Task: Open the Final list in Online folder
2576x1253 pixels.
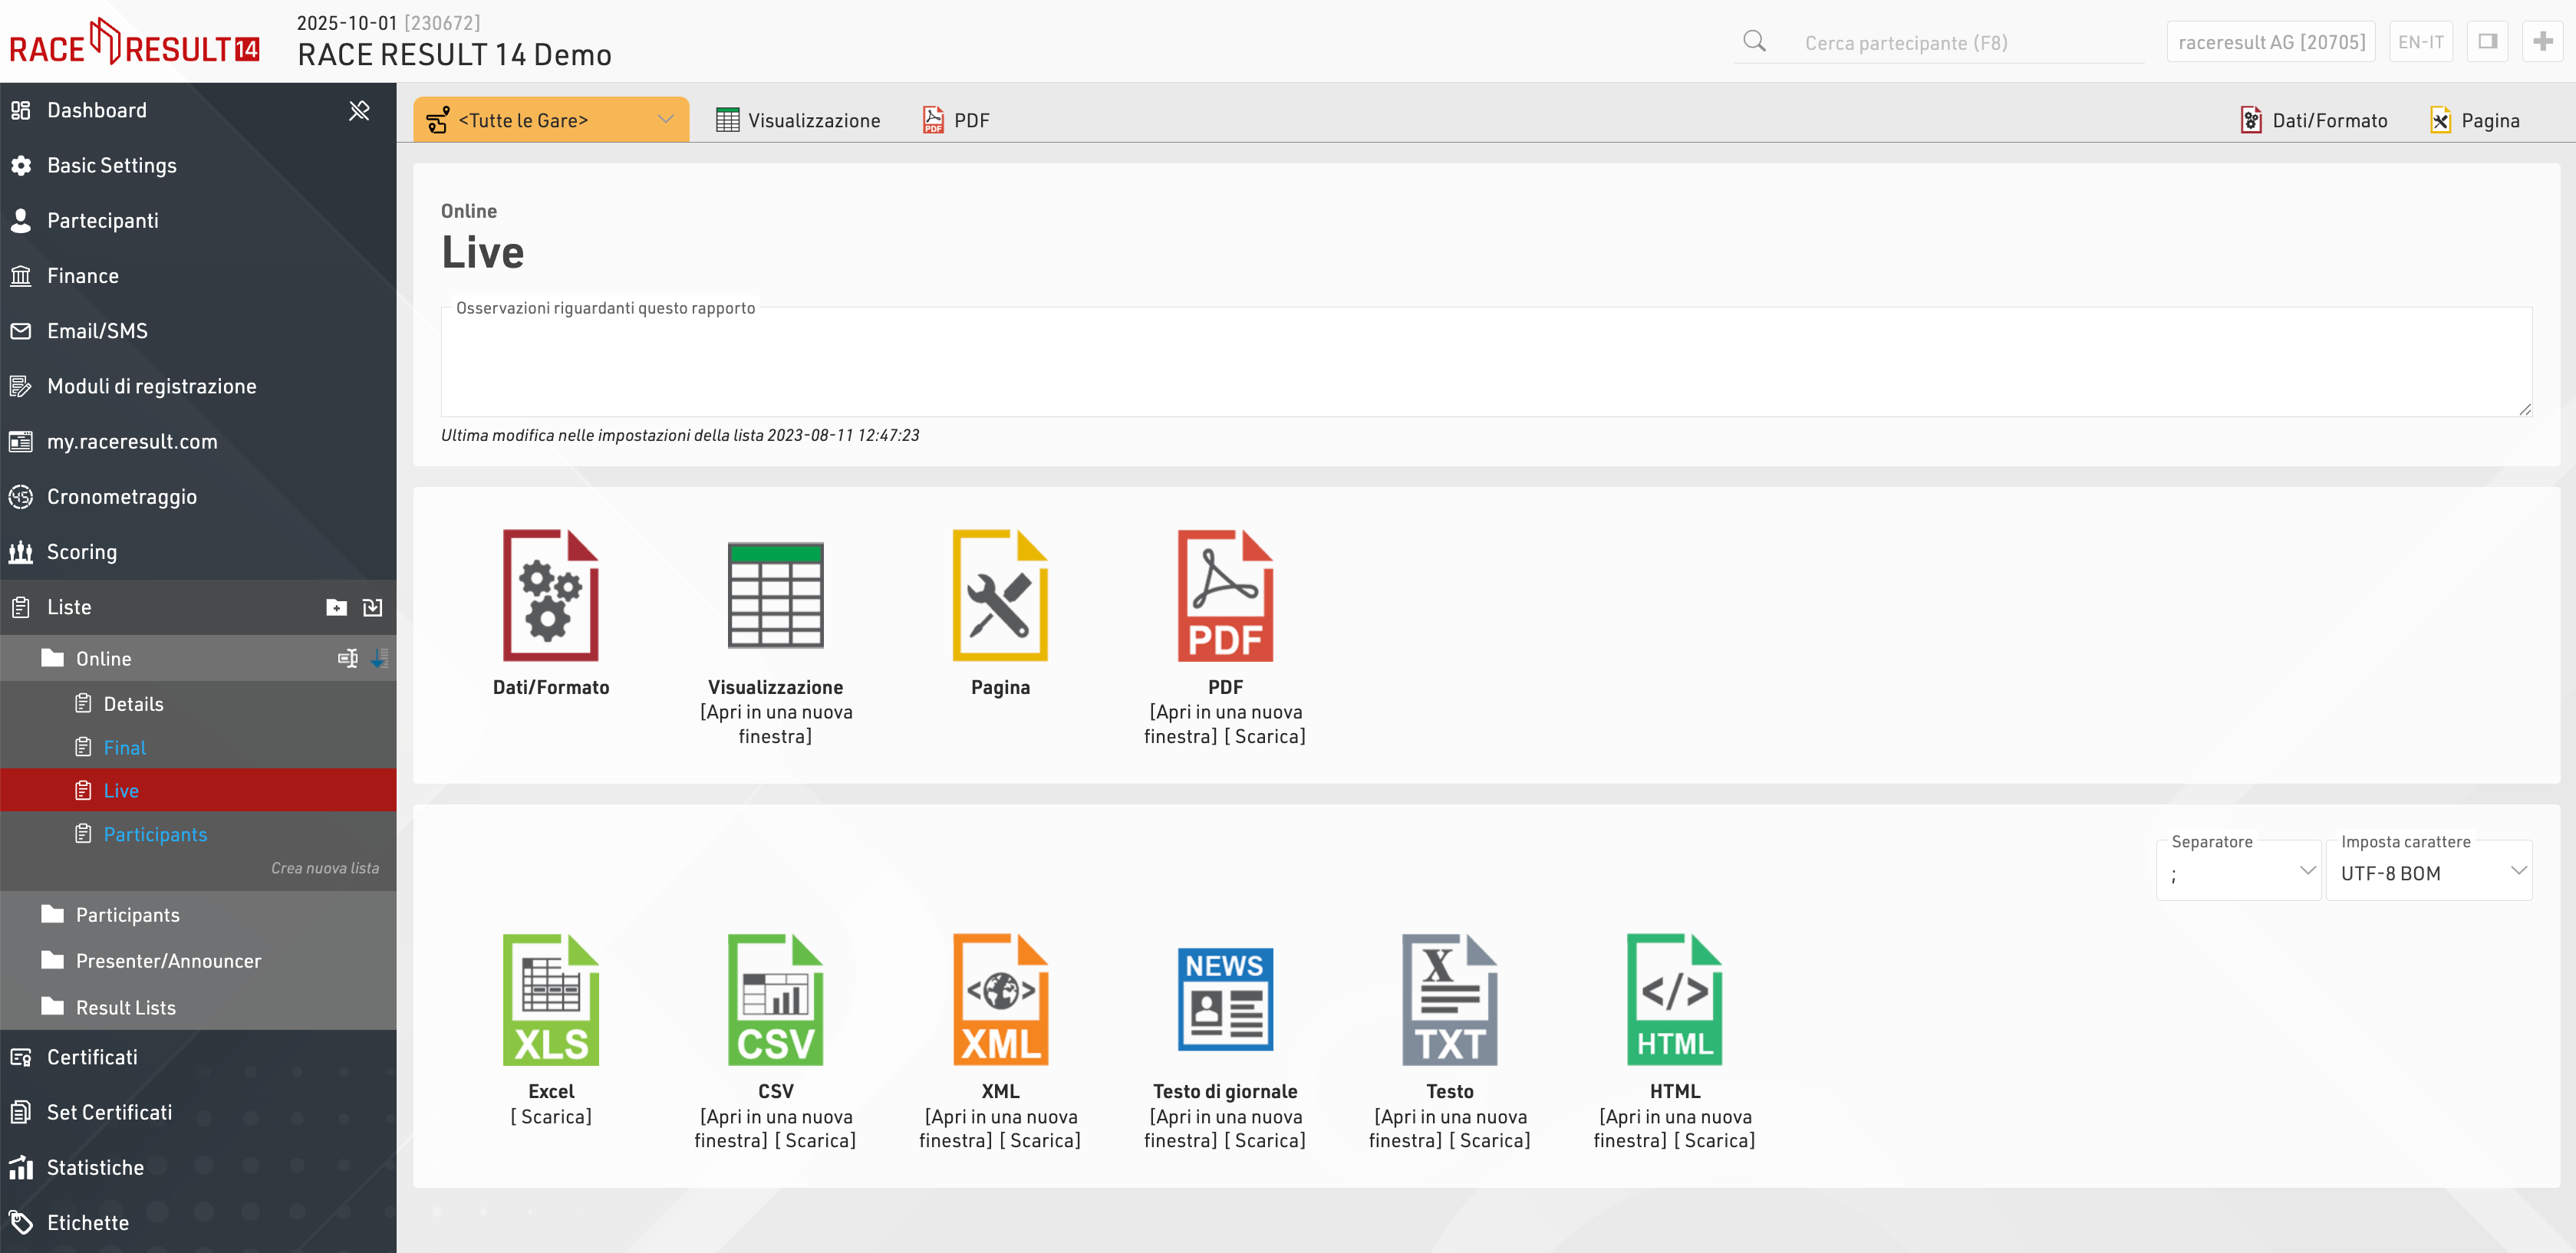Action: coord(124,747)
